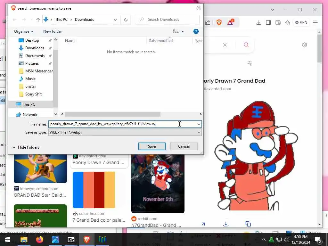Launch Firefox from the taskbar
The height and width of the screenshot is (246, 328).
(x=39, y=240)
